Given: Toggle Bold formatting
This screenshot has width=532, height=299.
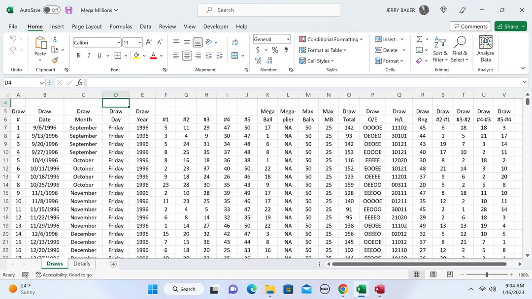Looking at the screenshot, I should click(78, 56).
